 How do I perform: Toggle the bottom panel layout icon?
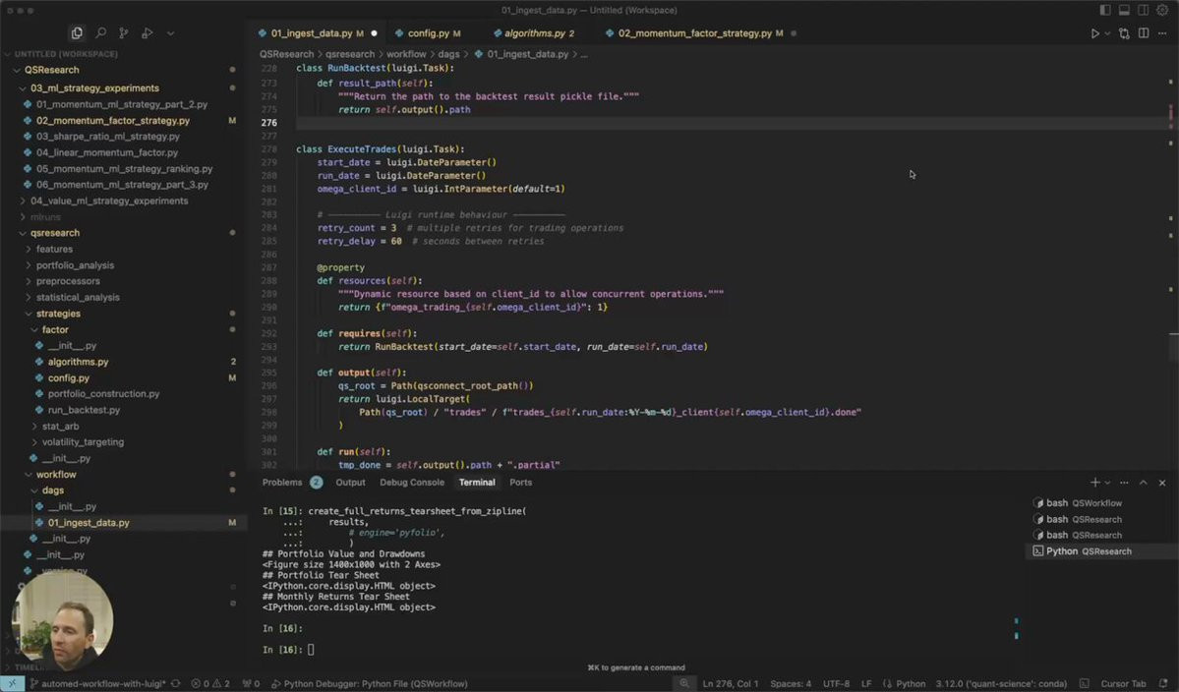[x=1124, y=10]
